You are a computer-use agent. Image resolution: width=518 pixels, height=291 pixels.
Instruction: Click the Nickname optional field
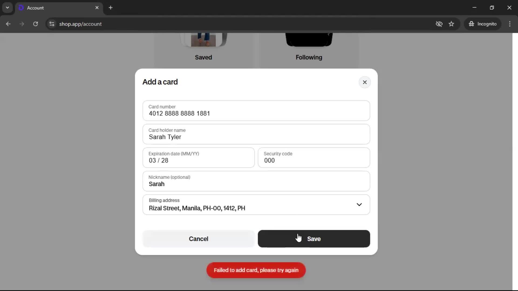(256, 181)
